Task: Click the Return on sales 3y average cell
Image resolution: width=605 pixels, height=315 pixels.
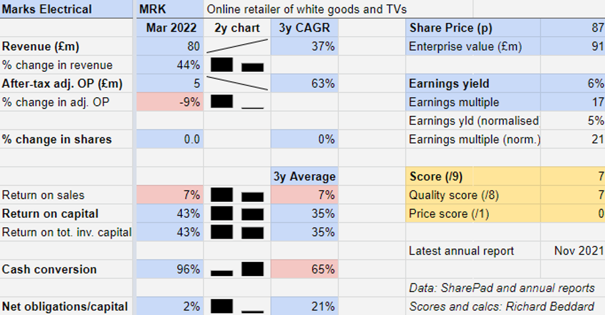Action: coord(305,195)
